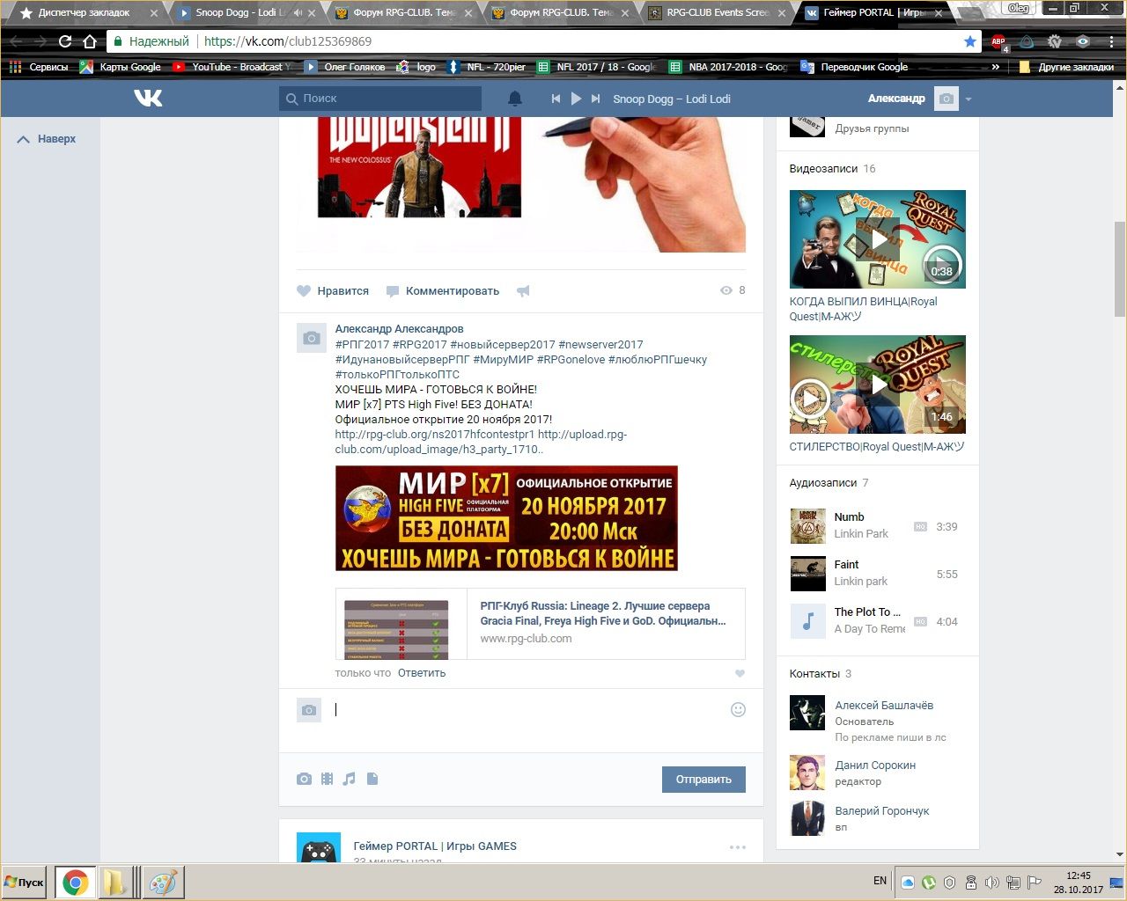Open the VK notifications bell
This screenshot has width=1127, height=901.
[x=515, y=99]
